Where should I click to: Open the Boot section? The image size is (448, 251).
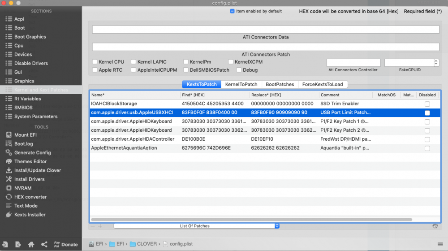(19, 28)
